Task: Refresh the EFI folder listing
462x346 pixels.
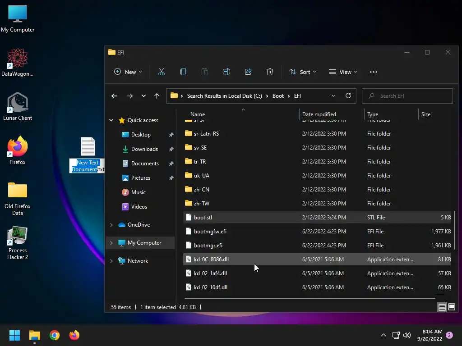Action: click(348, 96)
